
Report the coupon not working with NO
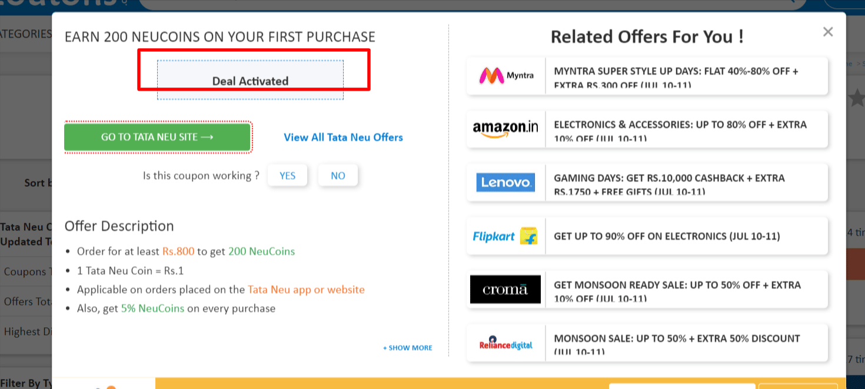coord(338,175)
